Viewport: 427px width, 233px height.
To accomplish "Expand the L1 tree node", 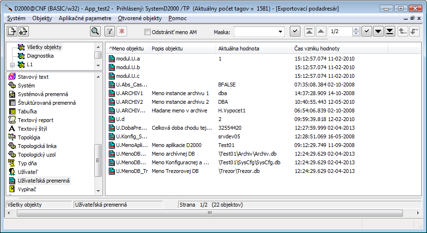I will [x=12, y=64].
